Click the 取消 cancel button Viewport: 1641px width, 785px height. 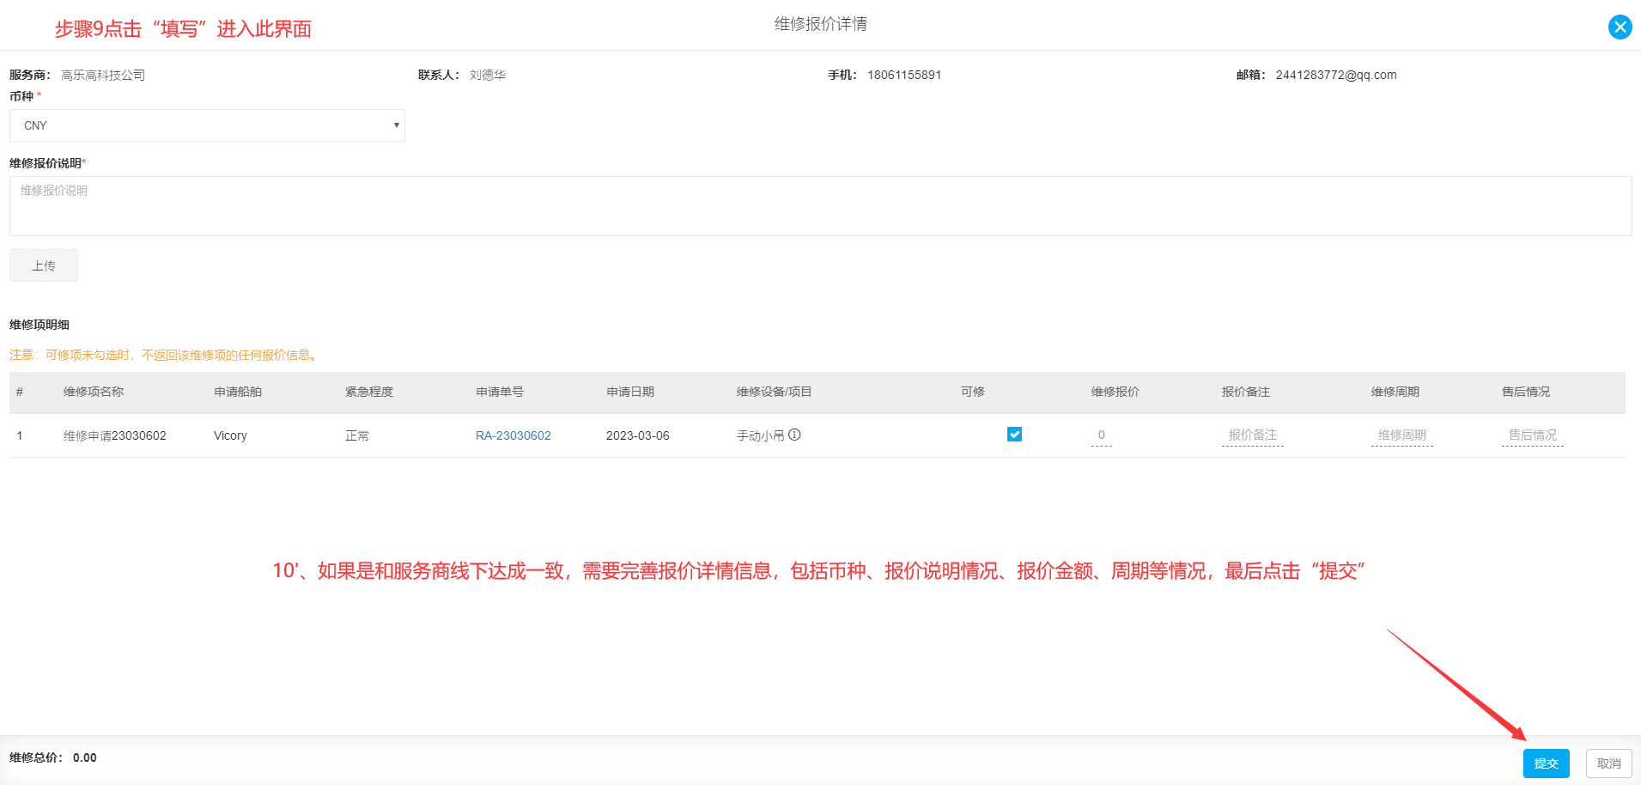[1609, 764]
